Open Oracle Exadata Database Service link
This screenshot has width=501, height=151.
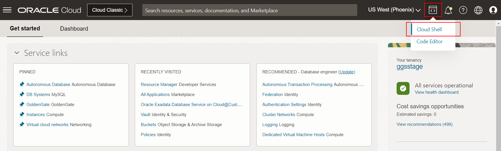(192, 105)
